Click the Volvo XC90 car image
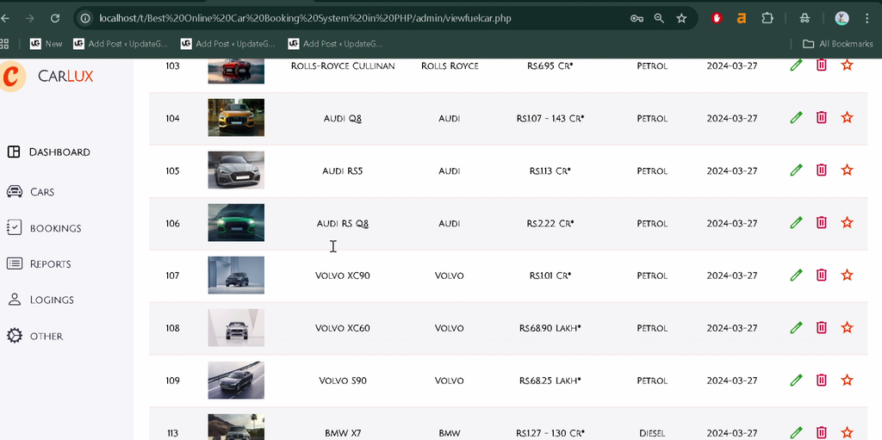 [x=236, y=276]
